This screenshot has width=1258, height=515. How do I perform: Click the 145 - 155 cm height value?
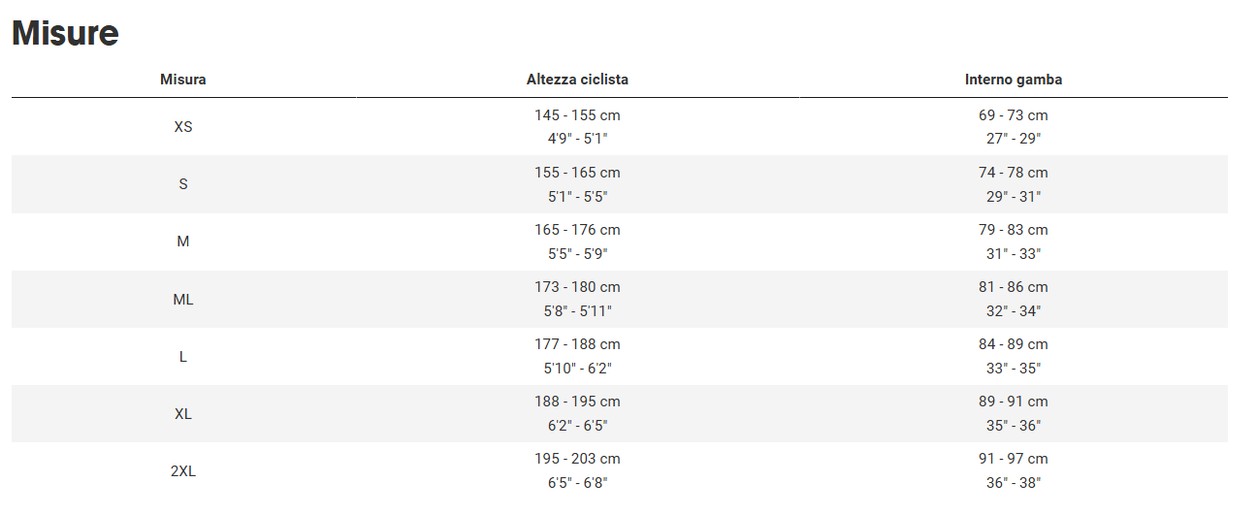(x=577, y=115)
